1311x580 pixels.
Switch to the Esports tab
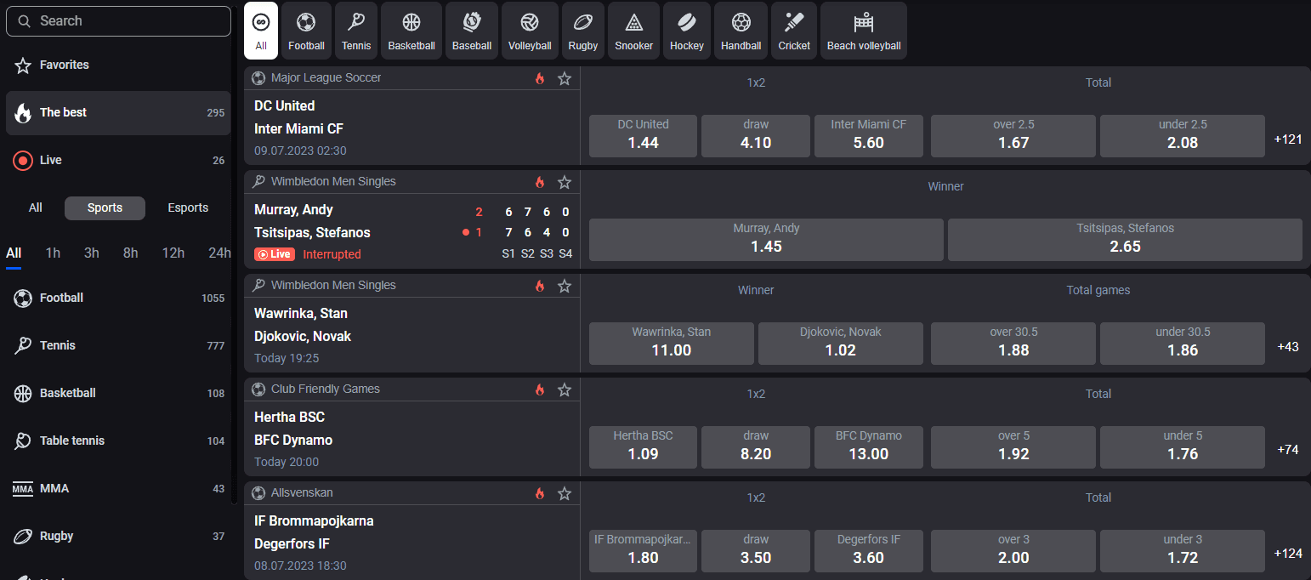[188, 208]
